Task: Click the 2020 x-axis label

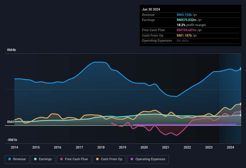Action: (x=144, y=147)
